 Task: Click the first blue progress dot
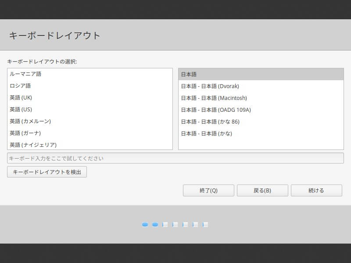(145, 224)
